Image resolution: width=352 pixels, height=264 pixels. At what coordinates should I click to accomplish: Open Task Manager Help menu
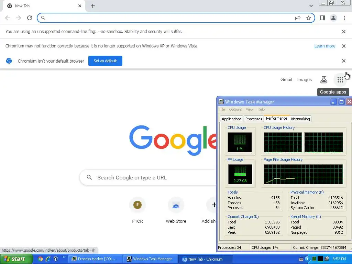(x=261, y=109)
